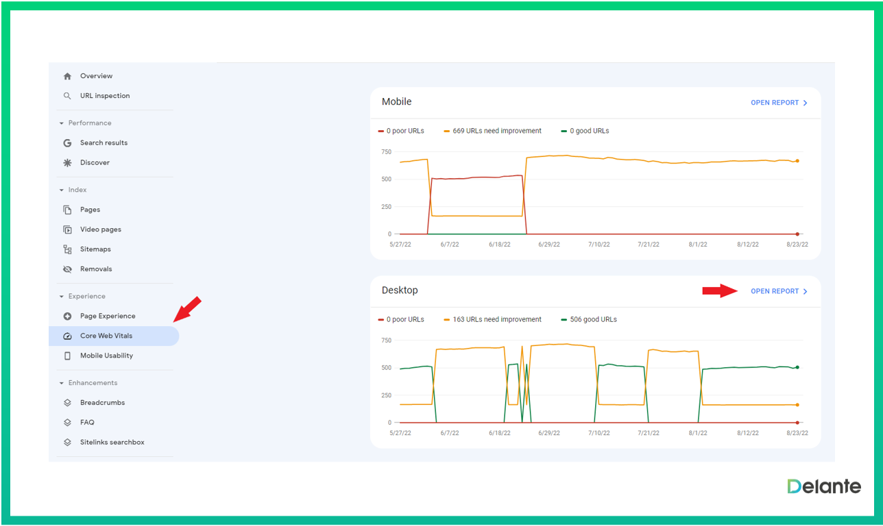Click the Removals eye-slash icon

pos(67,269)
